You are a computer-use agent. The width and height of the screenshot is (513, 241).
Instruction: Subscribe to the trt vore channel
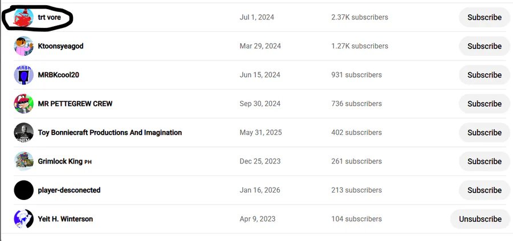[x=484, y=18]
